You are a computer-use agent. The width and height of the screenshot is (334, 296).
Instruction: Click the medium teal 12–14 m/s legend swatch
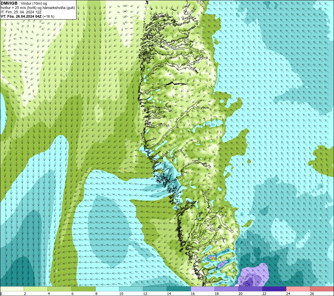[x=155, y=289]
